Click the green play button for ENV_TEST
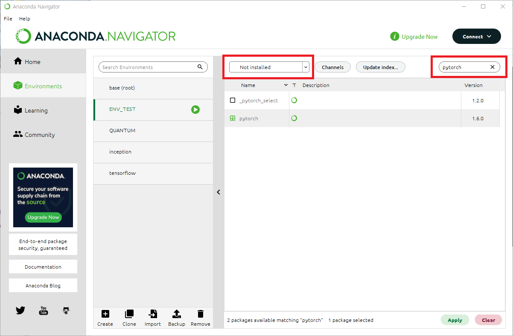Viewport: 513px width, 336px height. [195, 110]
